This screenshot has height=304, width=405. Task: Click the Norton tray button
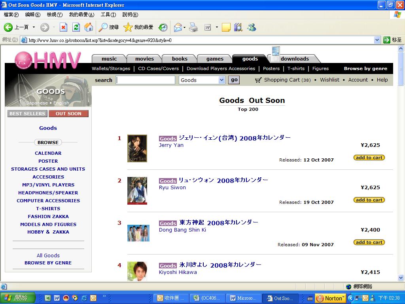click(331, 298)
